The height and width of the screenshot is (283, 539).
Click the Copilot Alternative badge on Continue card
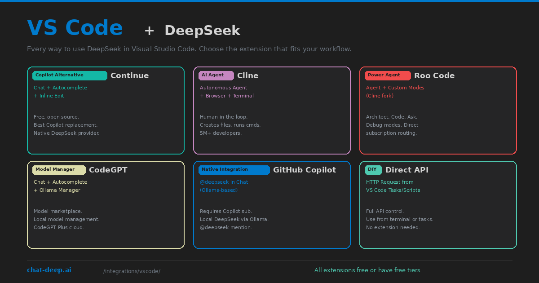pyautogui.click(x=69, y=75)
